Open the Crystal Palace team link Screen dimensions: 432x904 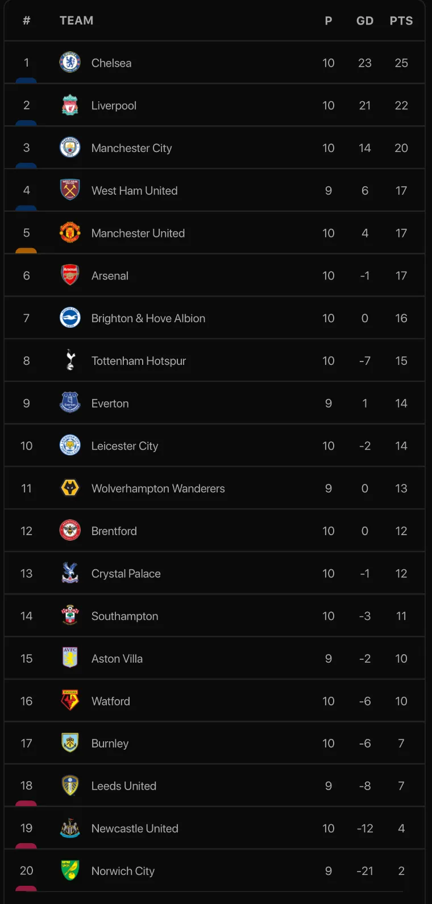[126, 574]
